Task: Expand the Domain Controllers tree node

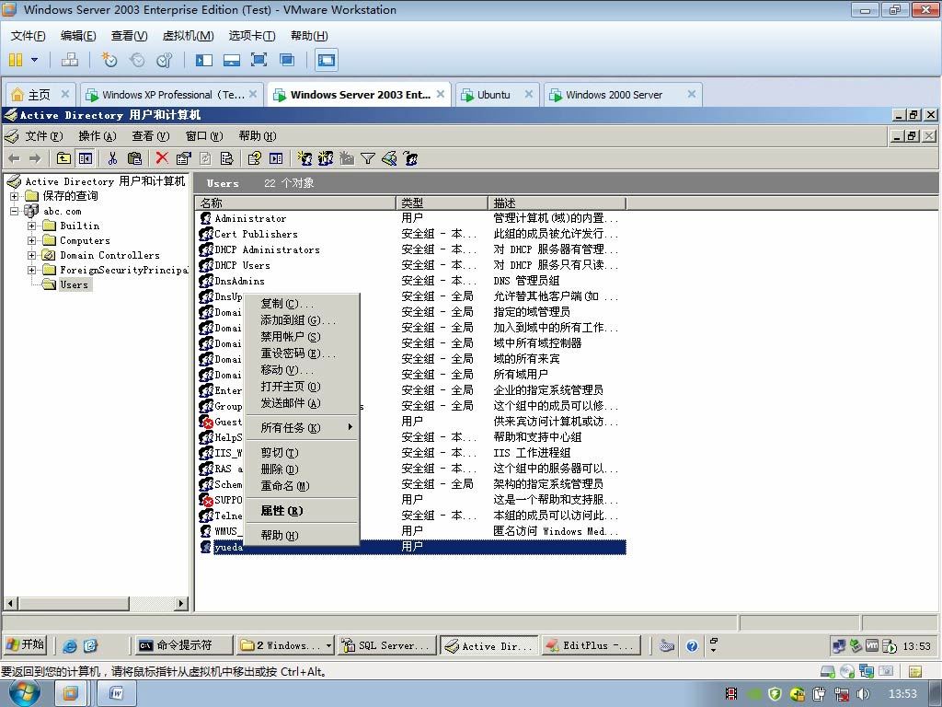Action: [31, 256]
